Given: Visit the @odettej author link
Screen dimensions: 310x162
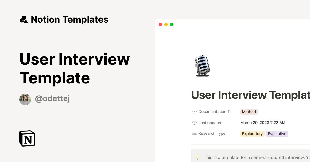Looking at the screenshot, I should (x=52, y=99).
